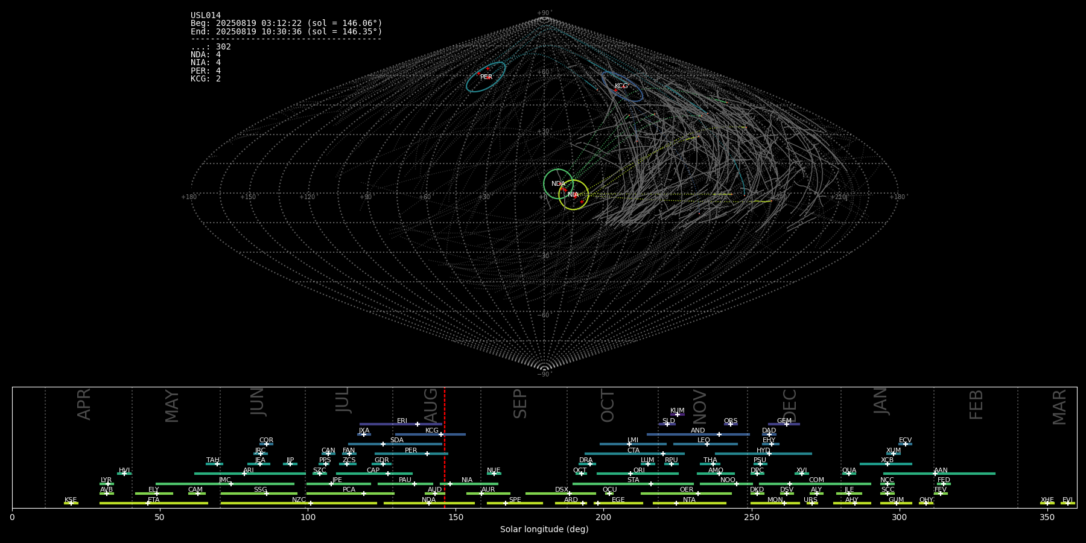Click the AUG month label
1086x543 pixels.
tap(431, 406)
